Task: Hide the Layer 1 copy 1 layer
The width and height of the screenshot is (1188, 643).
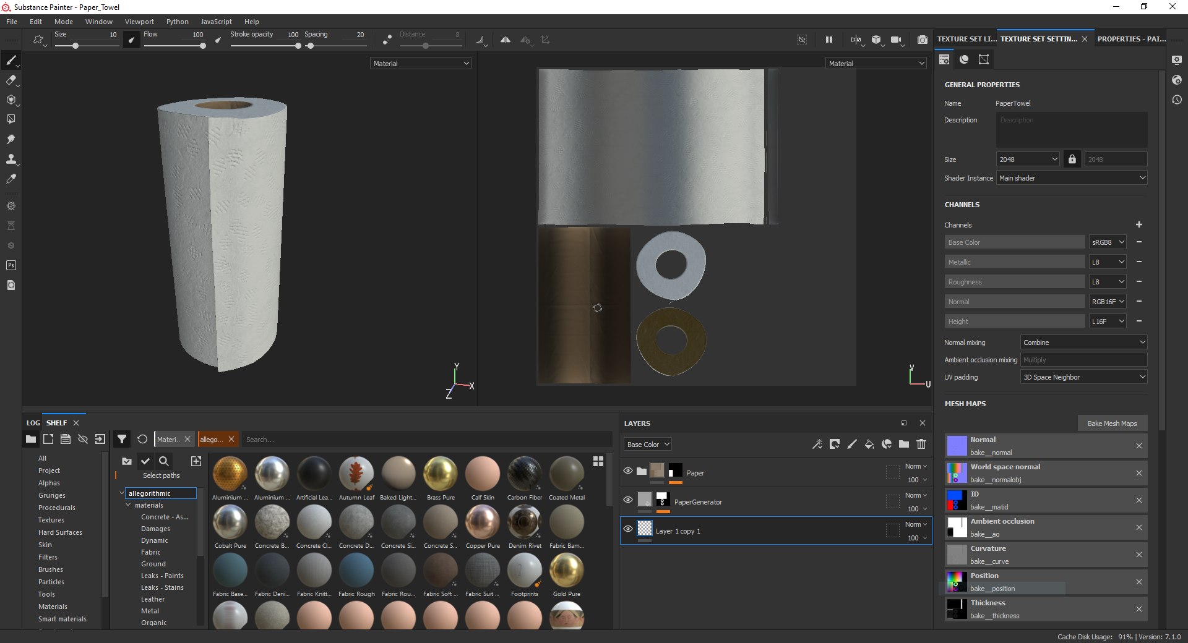Action: tap(628, 529)
